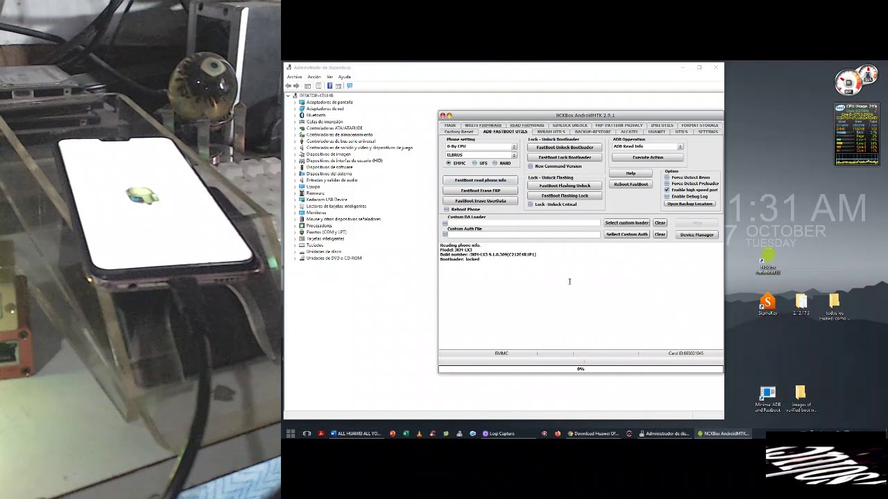Switch to the SETTINGS tab in NCKBox

[x=708, y=132]
